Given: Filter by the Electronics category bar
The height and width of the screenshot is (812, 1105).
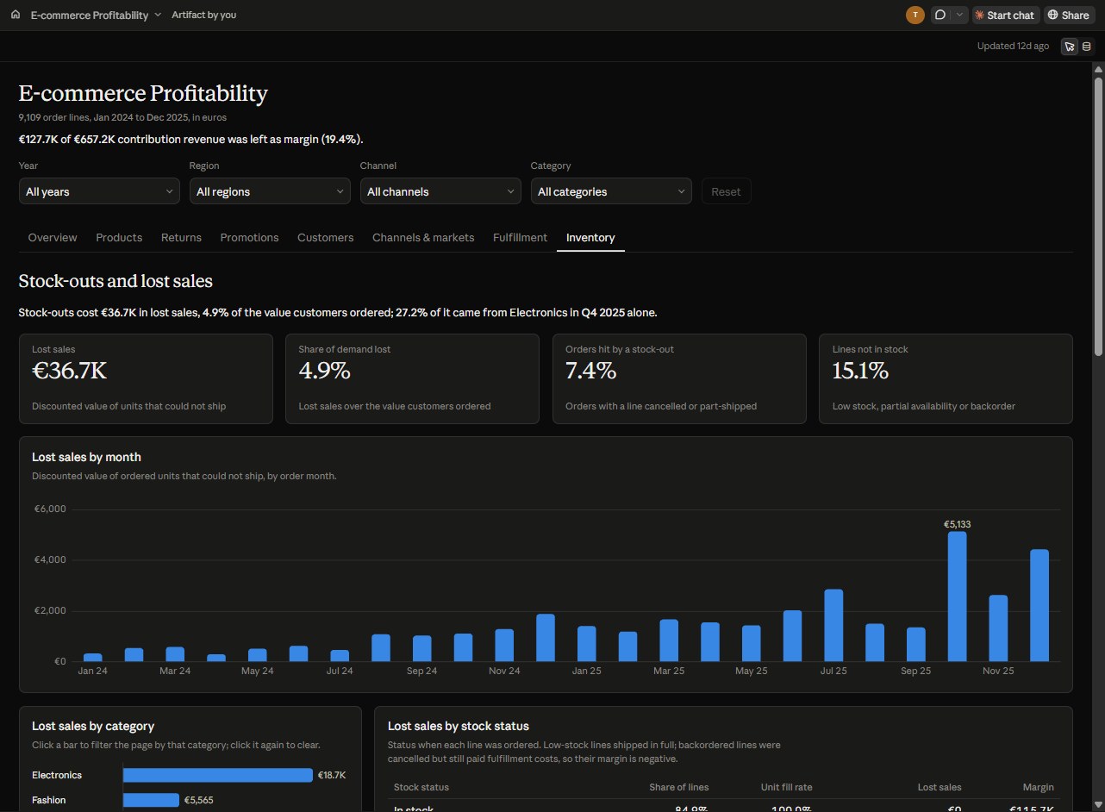Looking at the screenshot, I should 218,775.
